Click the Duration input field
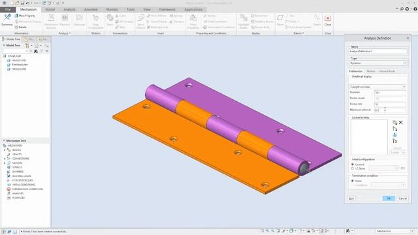Screen dimensions: 418x235 [390, 93]
